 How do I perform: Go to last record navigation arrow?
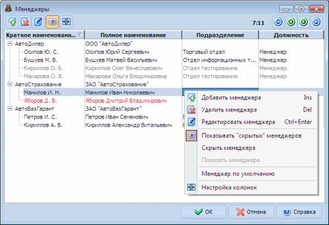(317, 22)
